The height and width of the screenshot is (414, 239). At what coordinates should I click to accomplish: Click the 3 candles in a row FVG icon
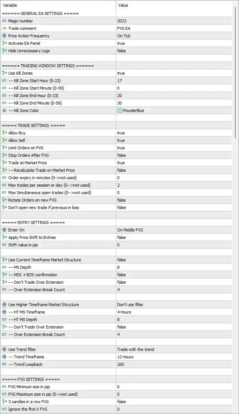coord(4,402)
